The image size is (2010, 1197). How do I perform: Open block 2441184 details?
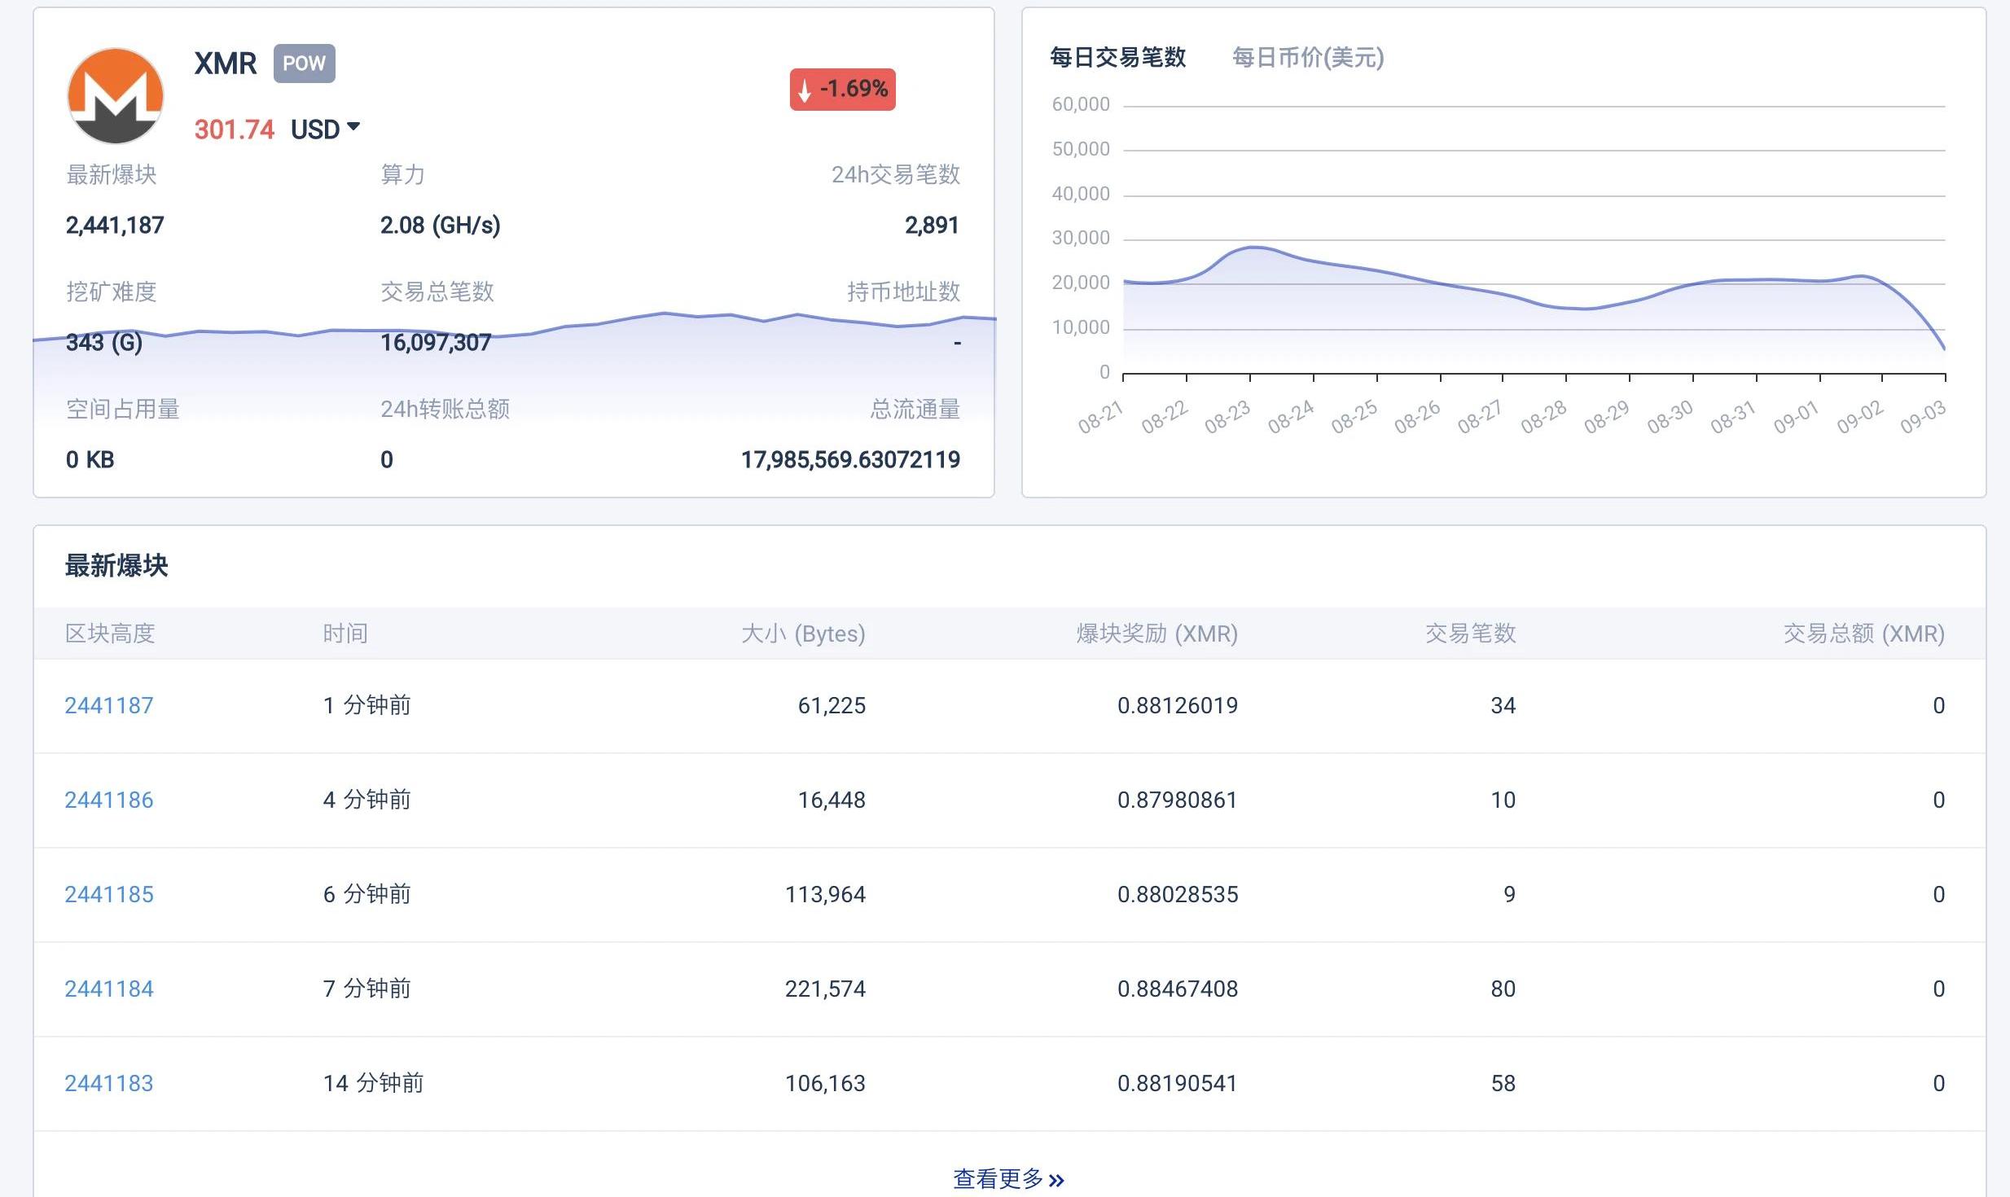(109, 989)
